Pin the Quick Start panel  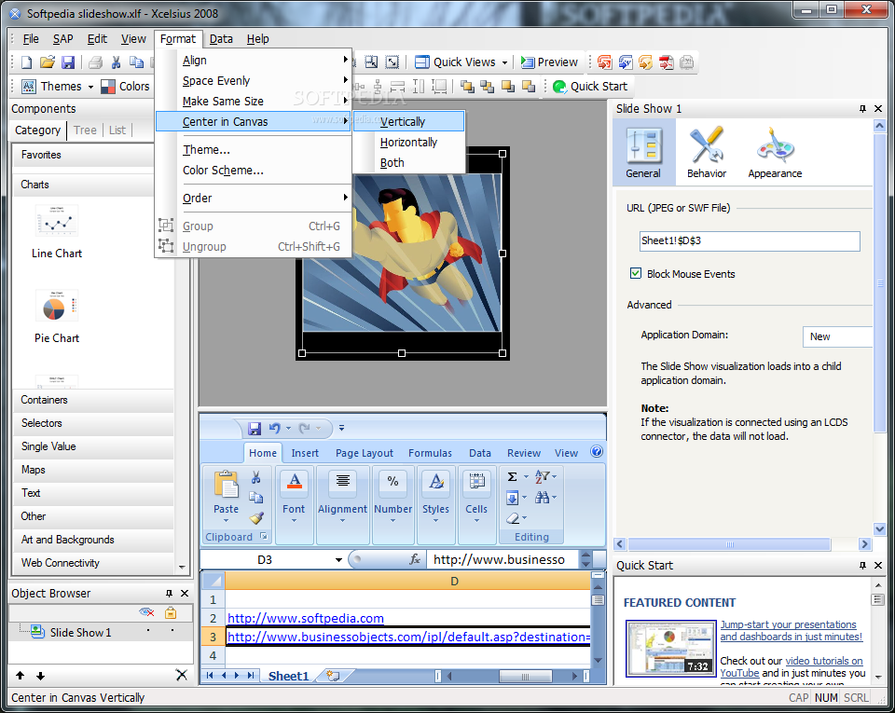point(862,565)
